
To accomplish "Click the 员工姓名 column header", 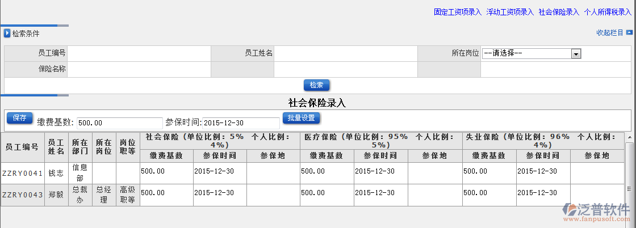I will 56,147.
